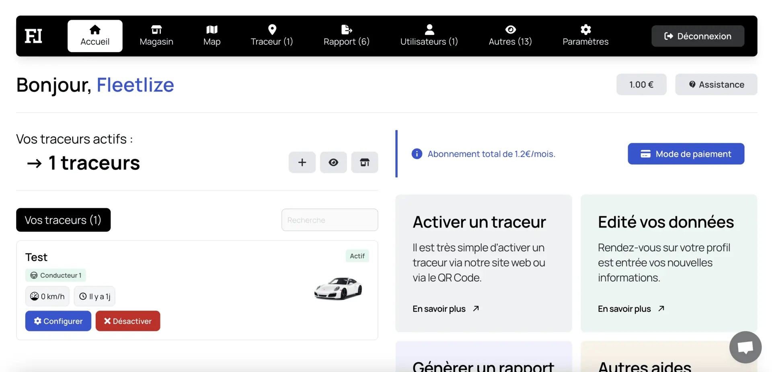This screenshot has height=372, width=772.
Task: Open Utilisateurs (1) tab
Action: [x=429, y=36]
